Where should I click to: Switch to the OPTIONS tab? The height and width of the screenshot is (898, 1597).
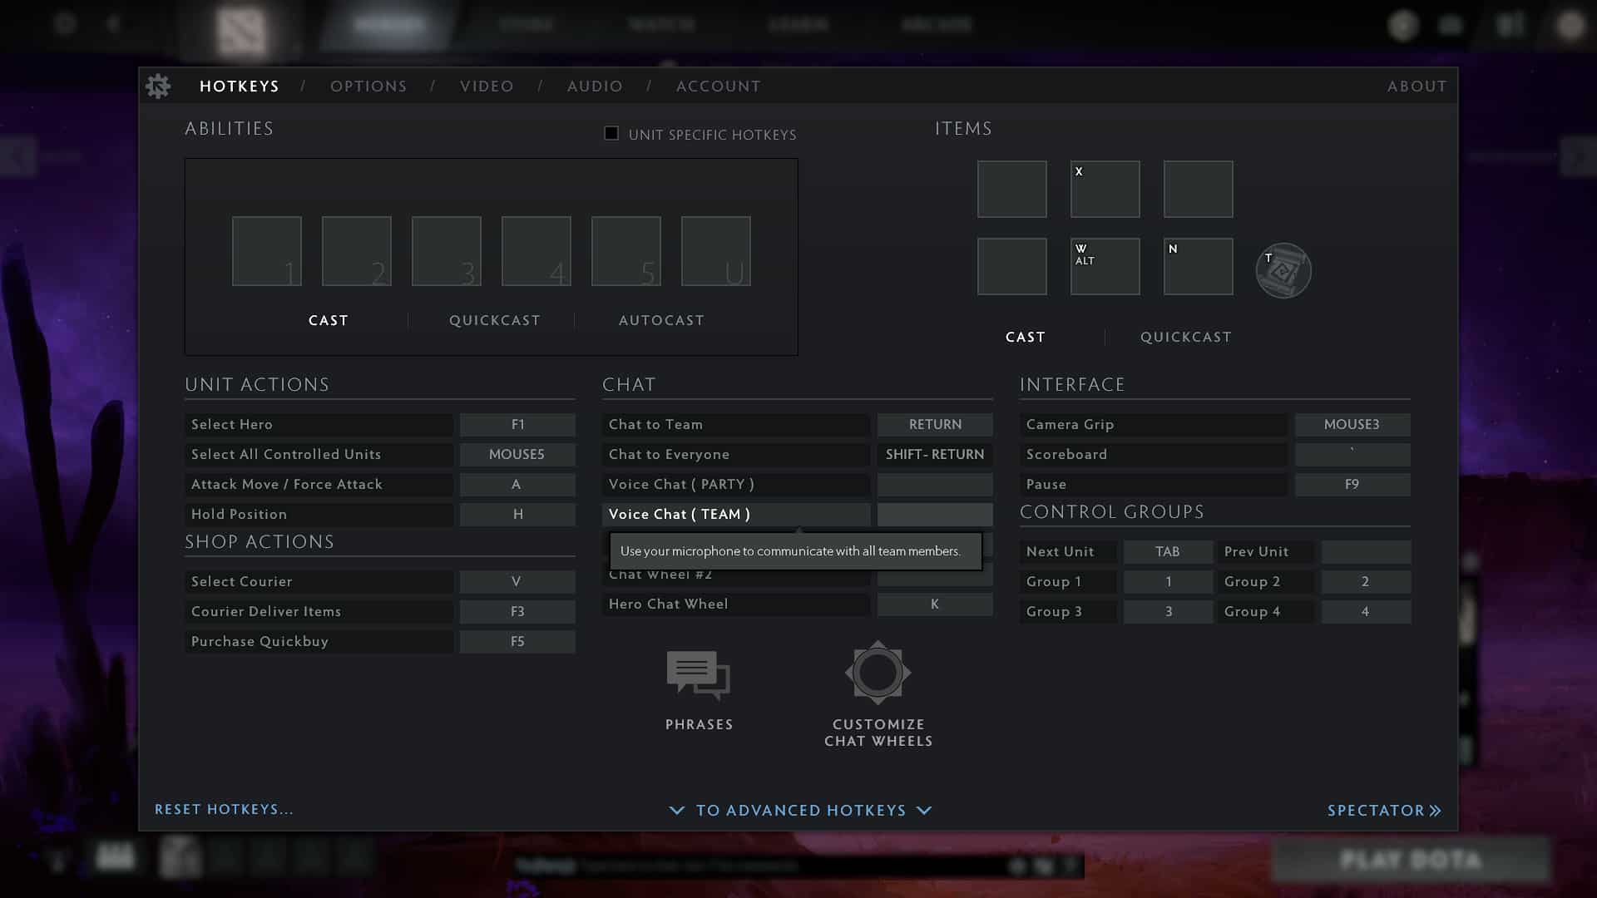(368, 86)
